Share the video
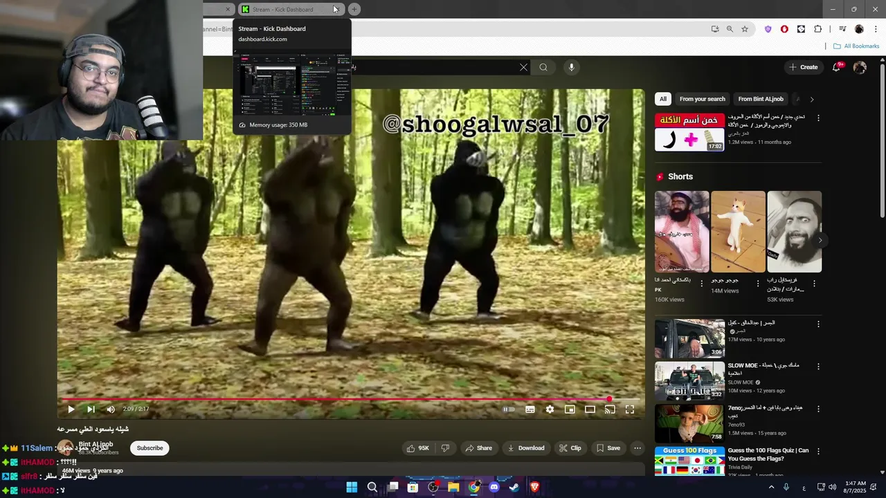This screenshot has width=886, height=498. (x=478, y=448)
